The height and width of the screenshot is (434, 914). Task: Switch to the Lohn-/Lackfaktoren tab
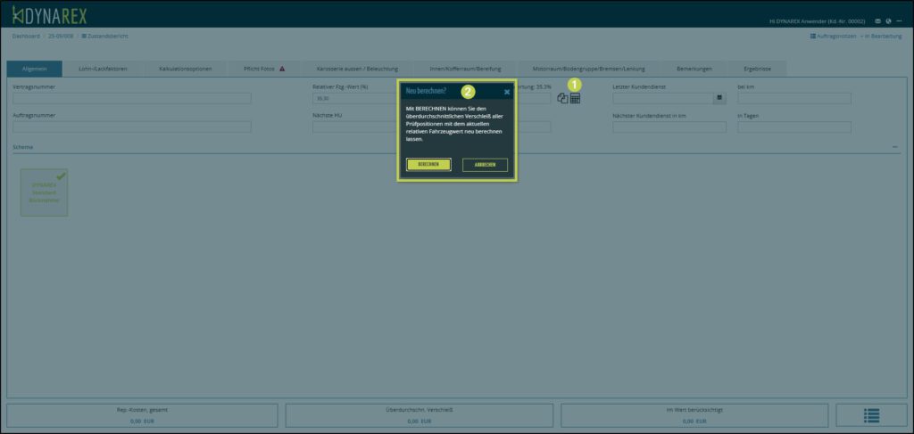pos(103,69)
